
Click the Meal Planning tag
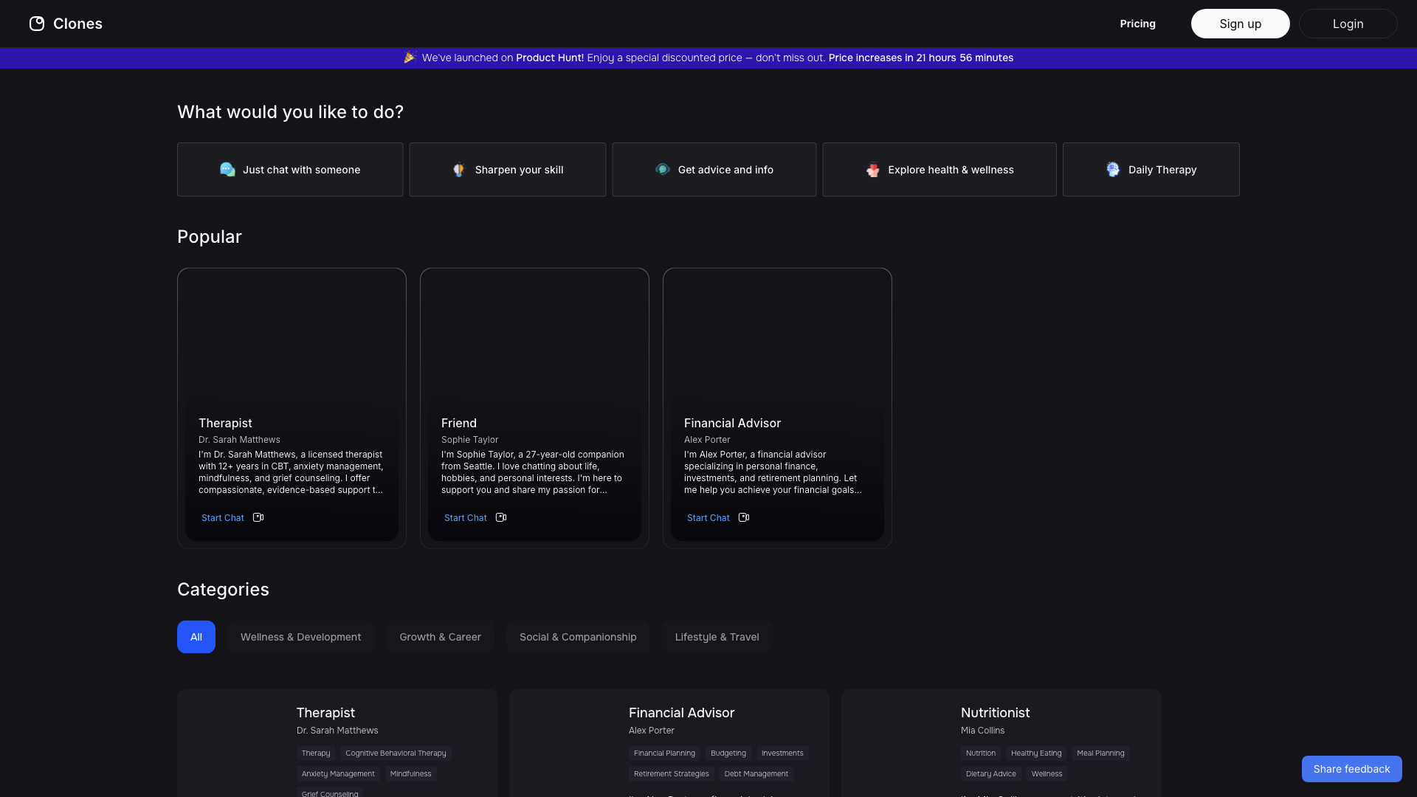point(1100,753)
